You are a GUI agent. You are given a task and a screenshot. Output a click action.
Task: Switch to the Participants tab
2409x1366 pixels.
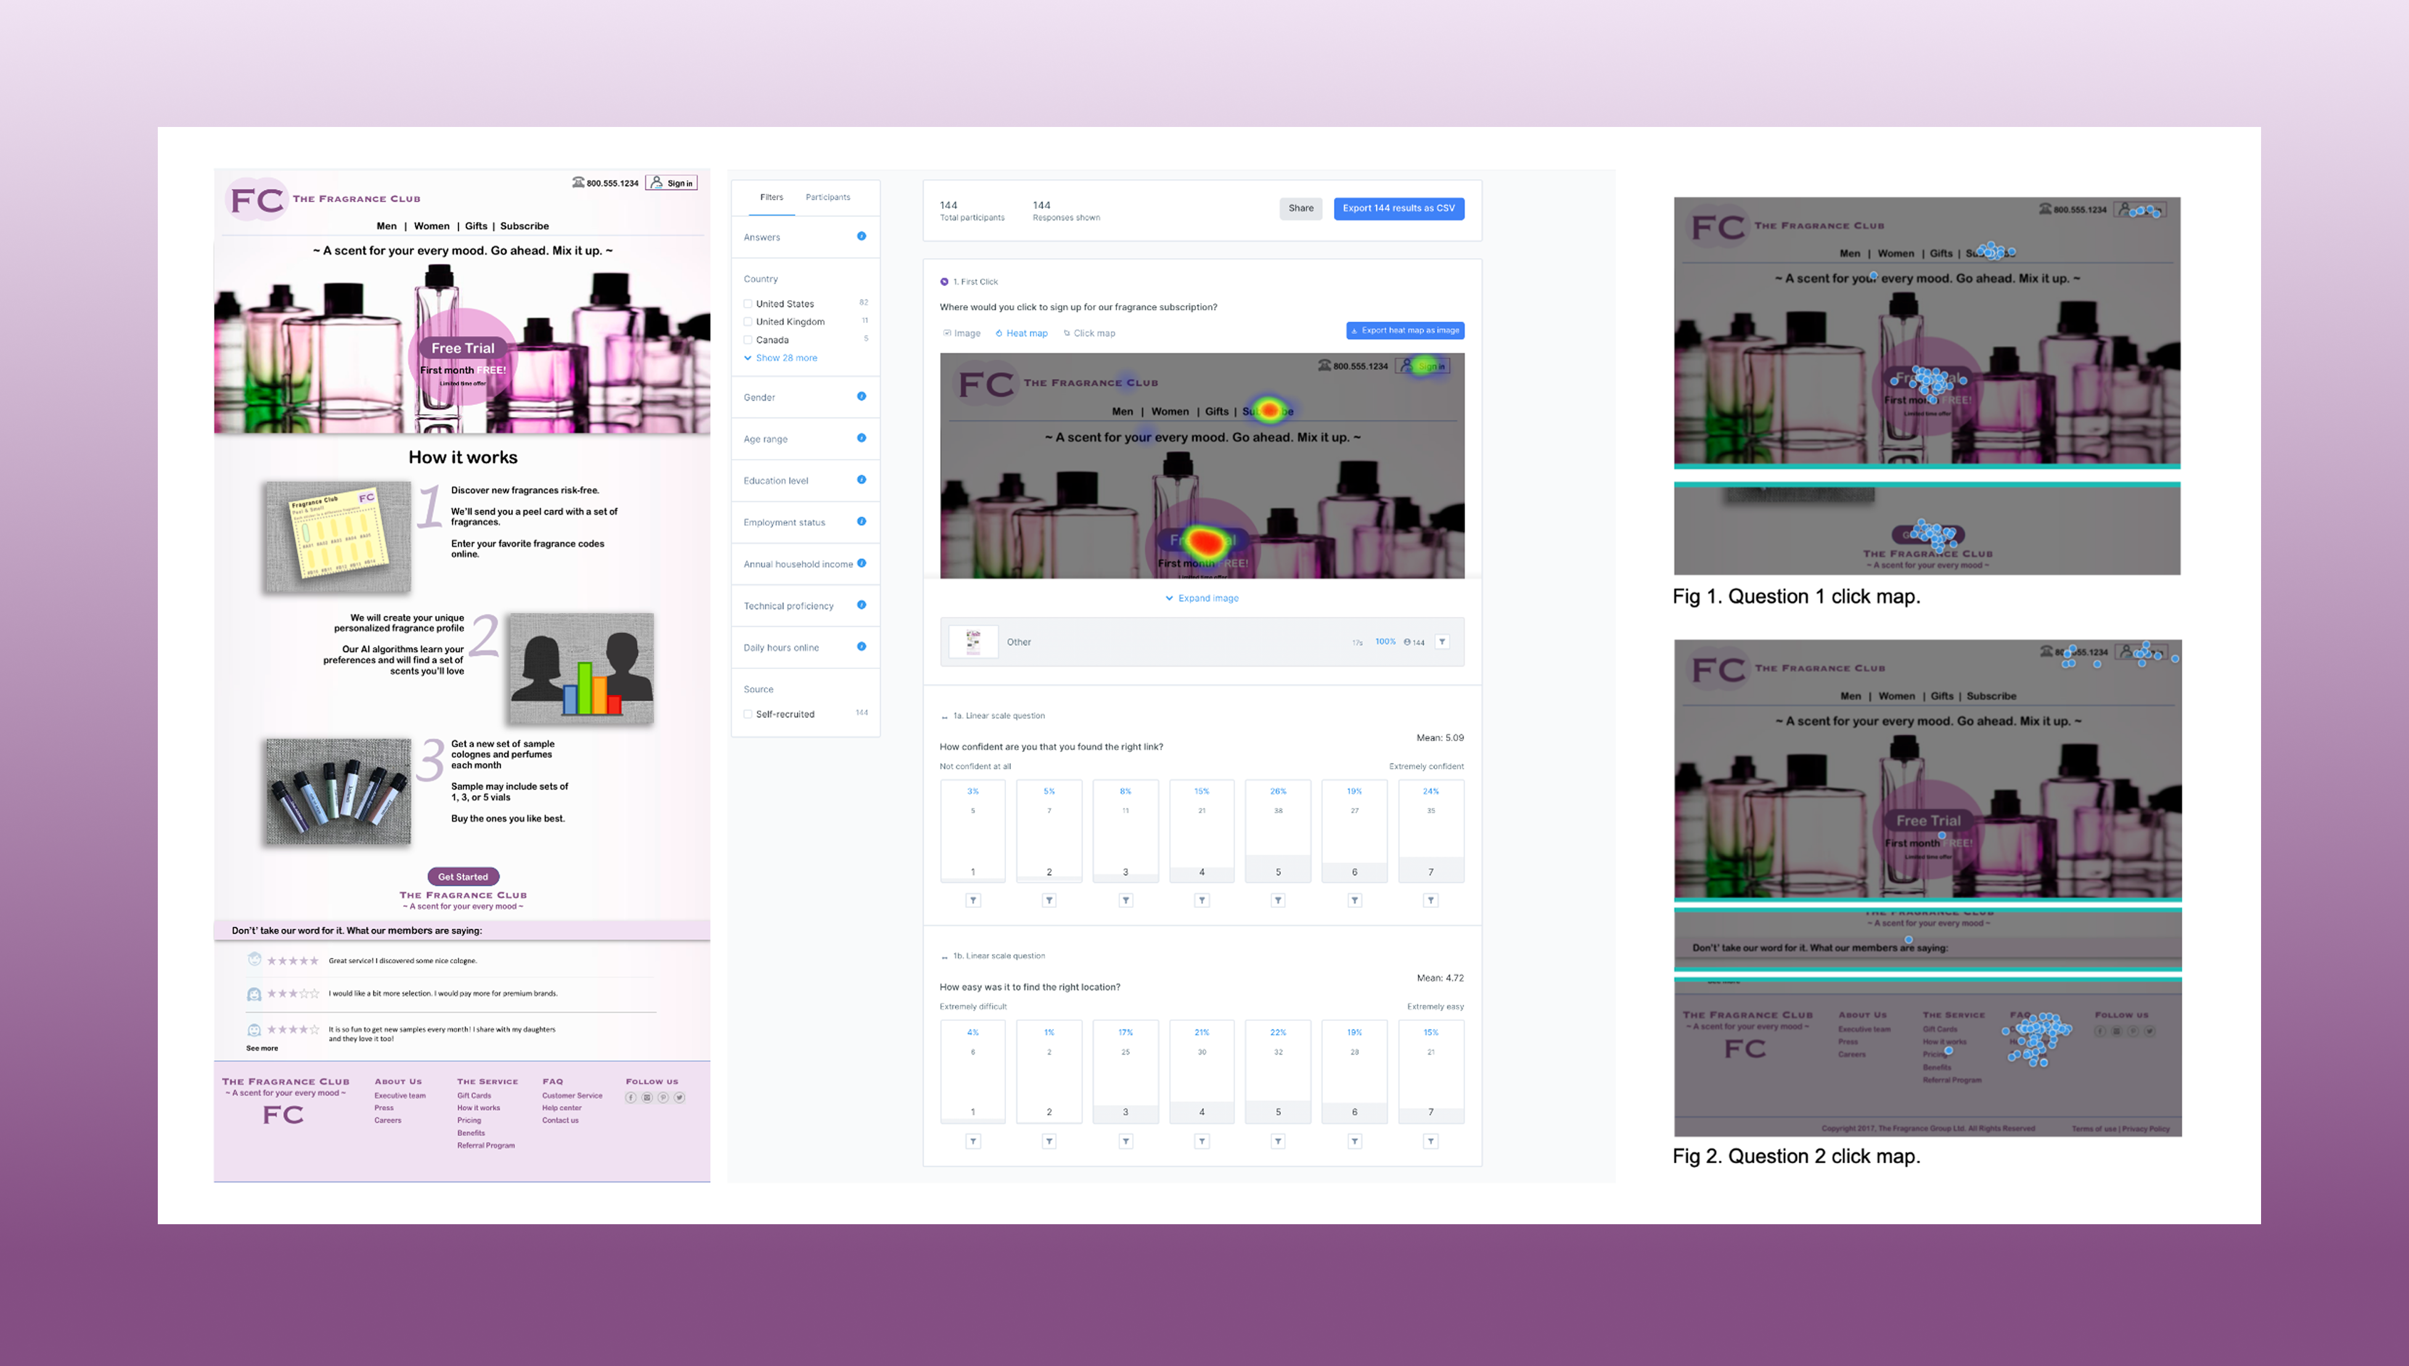827,197
